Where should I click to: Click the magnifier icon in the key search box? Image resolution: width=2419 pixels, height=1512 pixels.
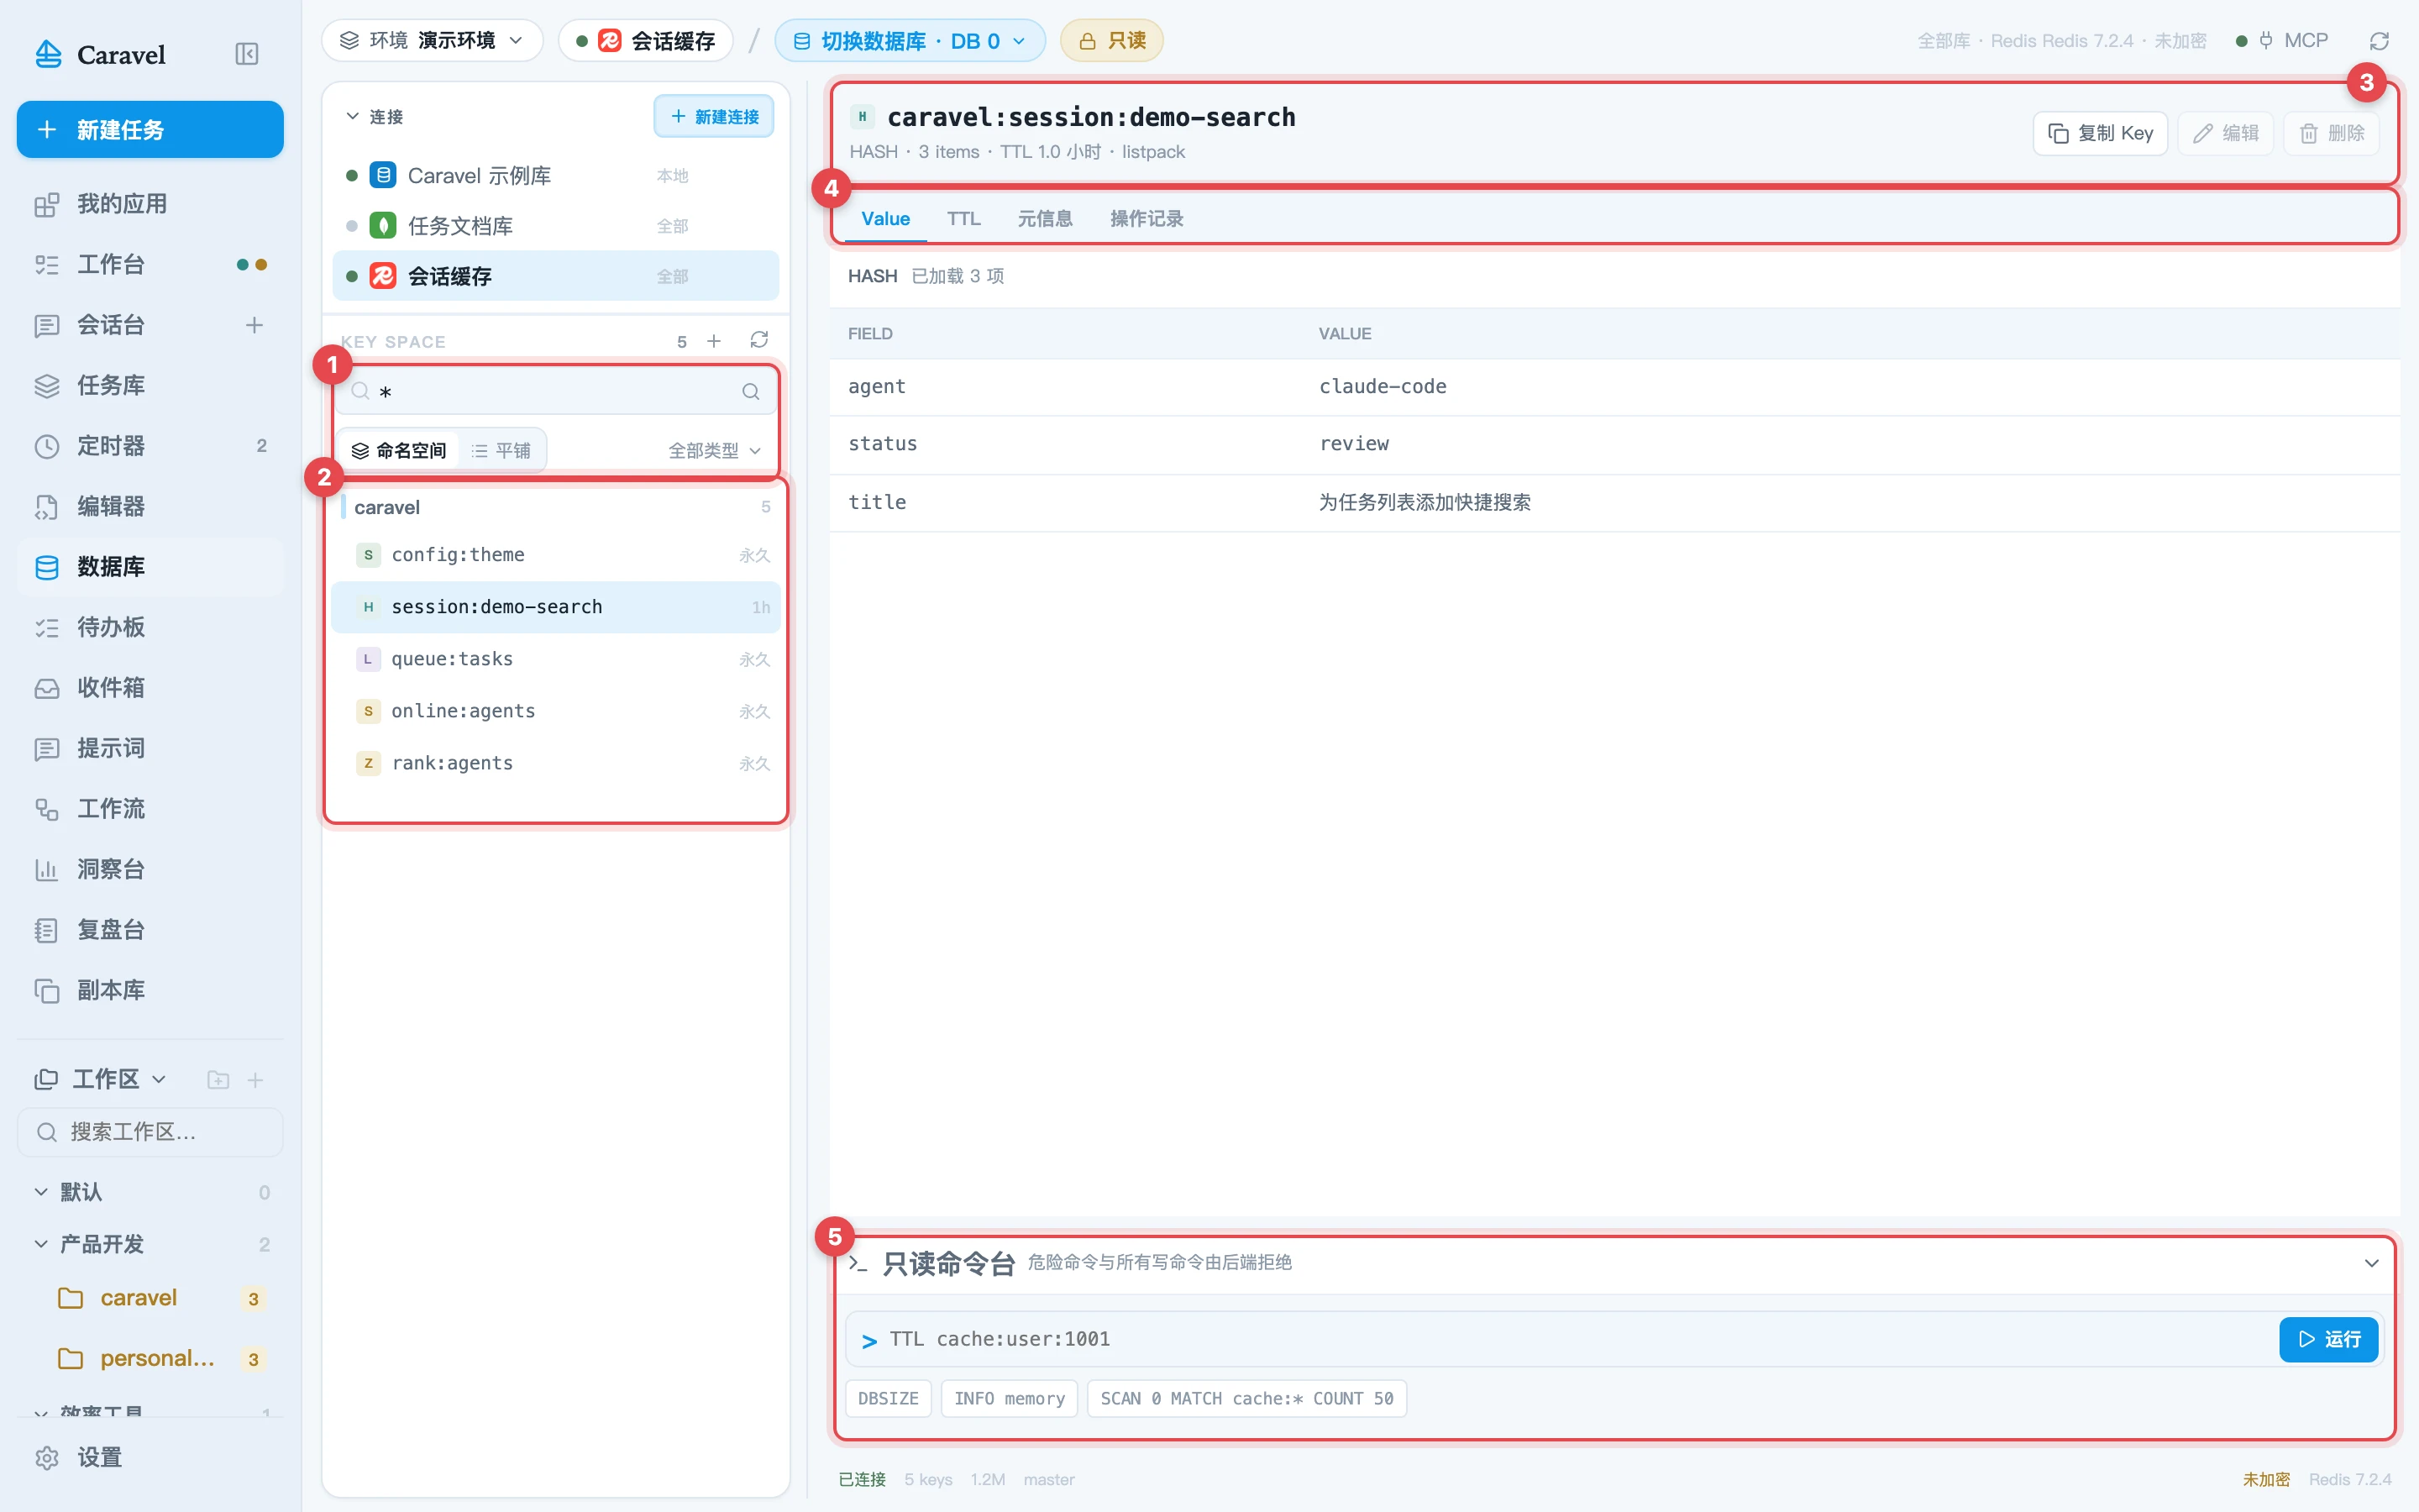[751, 391]
